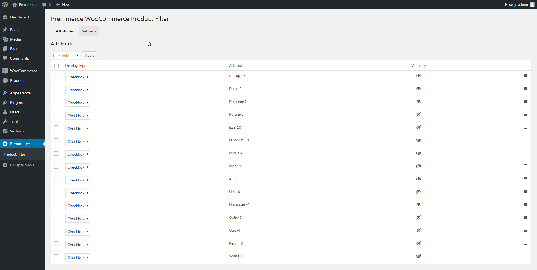Image resolution: width=537 pixels, height=270 pixels.
Task: Click the drag handle for Numquam-9
Action: tap(526, 205)
